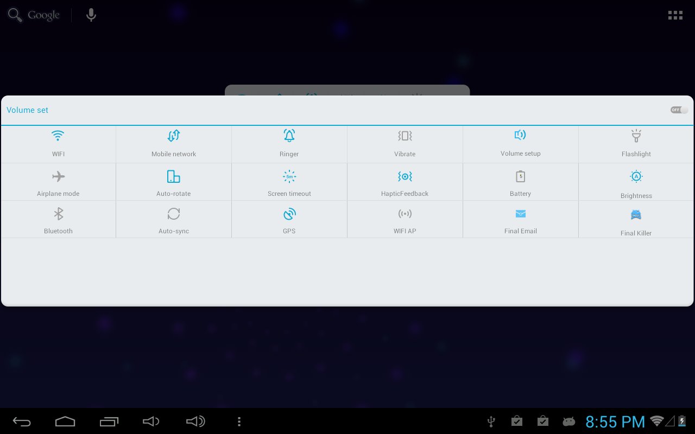Open the all apps grid

(675, 15)
